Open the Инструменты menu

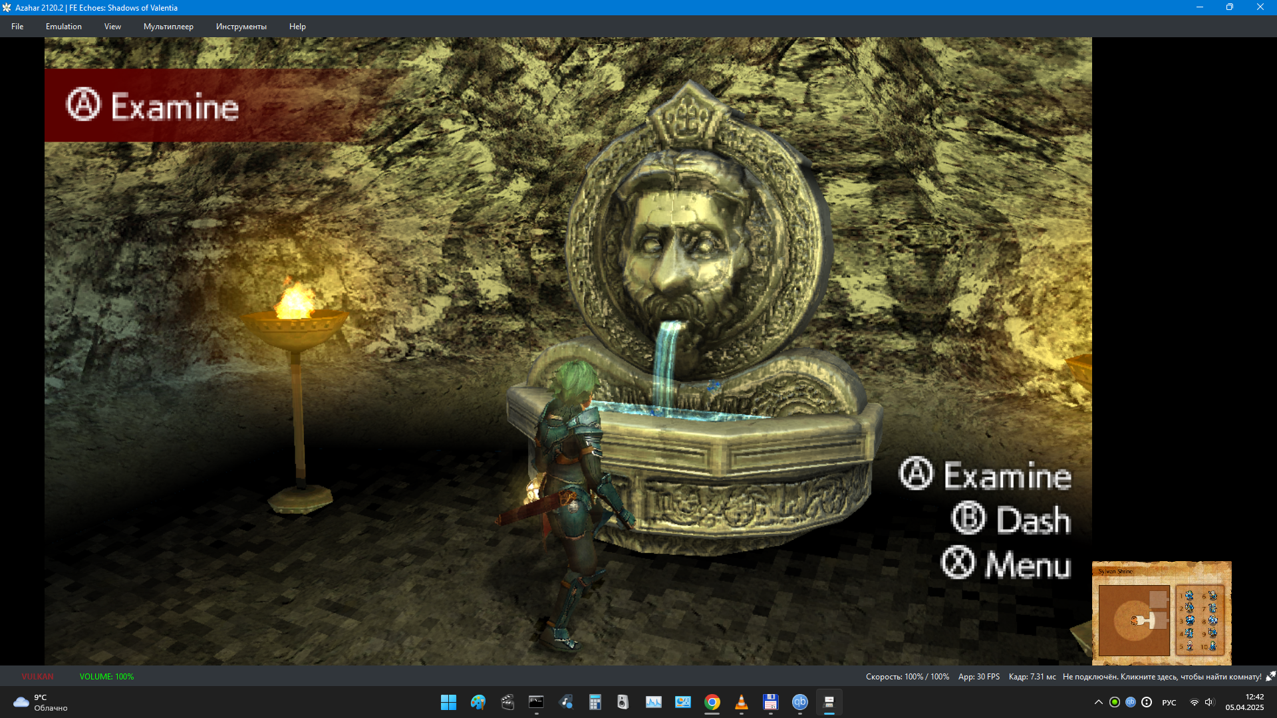(x=241, y=27)
